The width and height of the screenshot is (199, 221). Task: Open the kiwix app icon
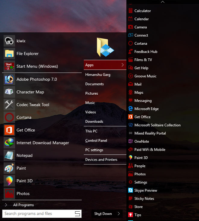coord(9,41)
